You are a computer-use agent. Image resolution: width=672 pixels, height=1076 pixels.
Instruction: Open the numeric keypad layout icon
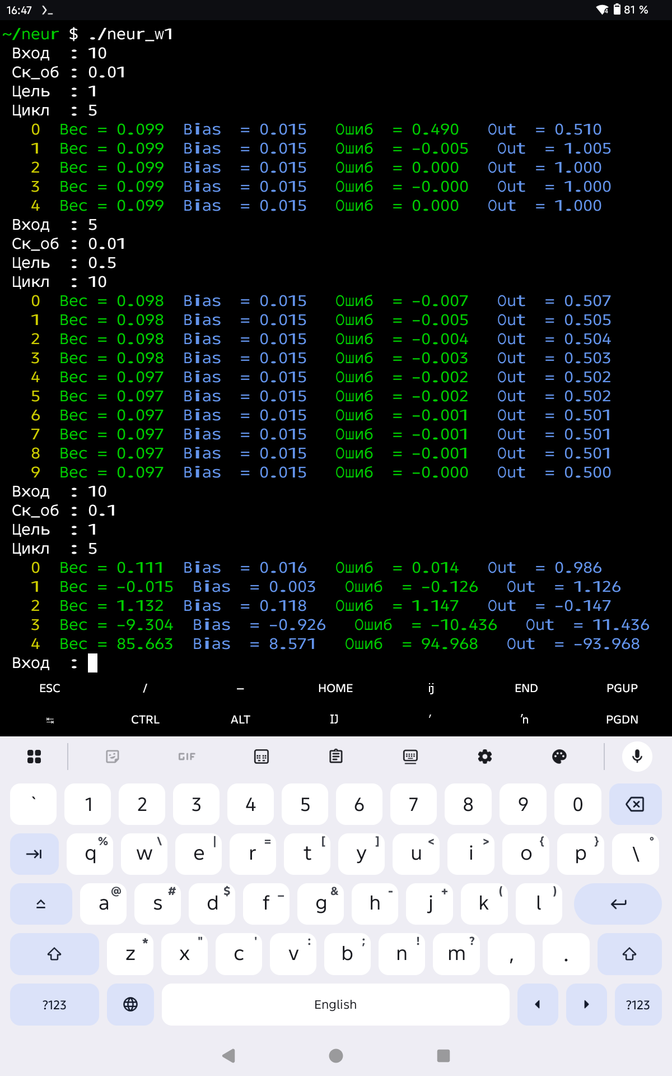(x=262, y=757)
